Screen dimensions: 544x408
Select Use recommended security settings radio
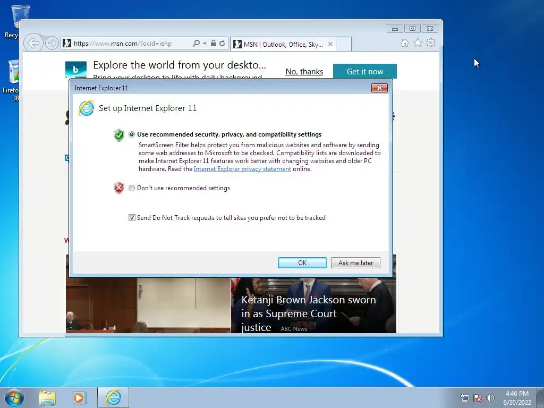[x=132, y=134]
